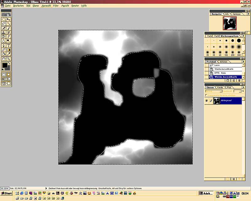Toggle visibility eye of Hintergrund layer
The image size is (251, 201).
[206, 100]
